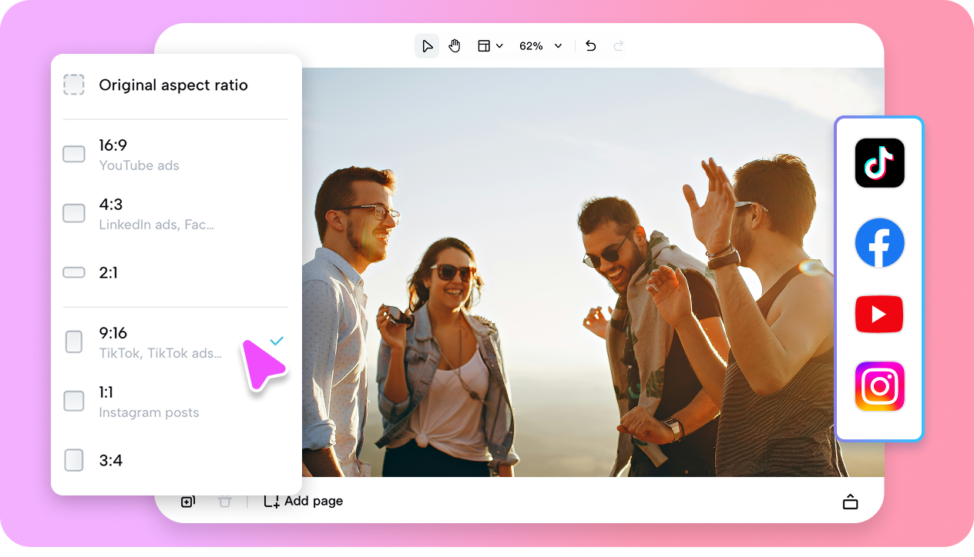Click the YouTube platform icon

879,314
